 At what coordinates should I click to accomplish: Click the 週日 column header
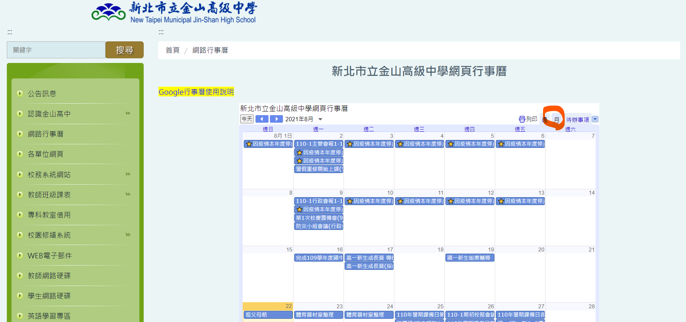point(268,129)
